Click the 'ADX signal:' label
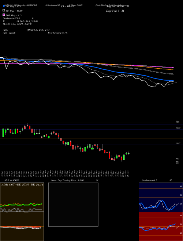 tap(9, 33)
